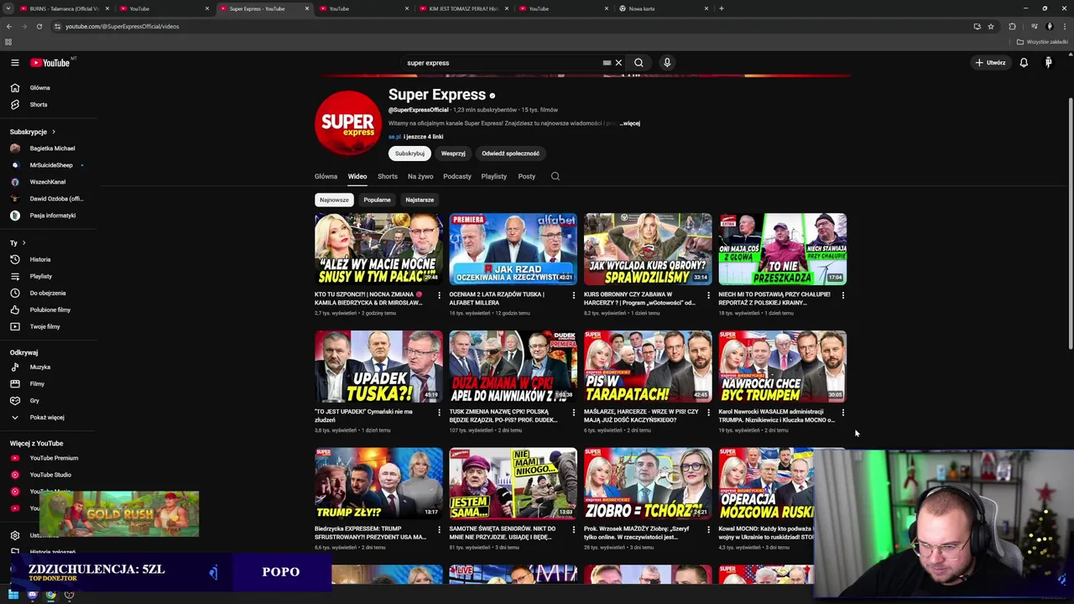Reload the page with the browser refresh button

[x=39, y=26]
